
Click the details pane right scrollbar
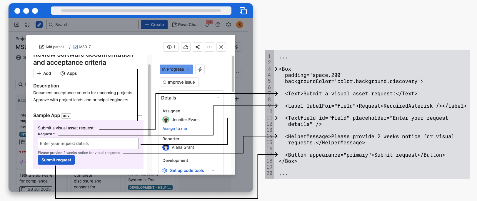[x=233, y=74]
